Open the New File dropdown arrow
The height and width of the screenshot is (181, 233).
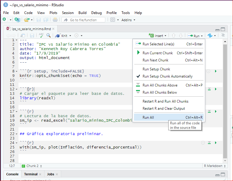click(x=10, y=20)
